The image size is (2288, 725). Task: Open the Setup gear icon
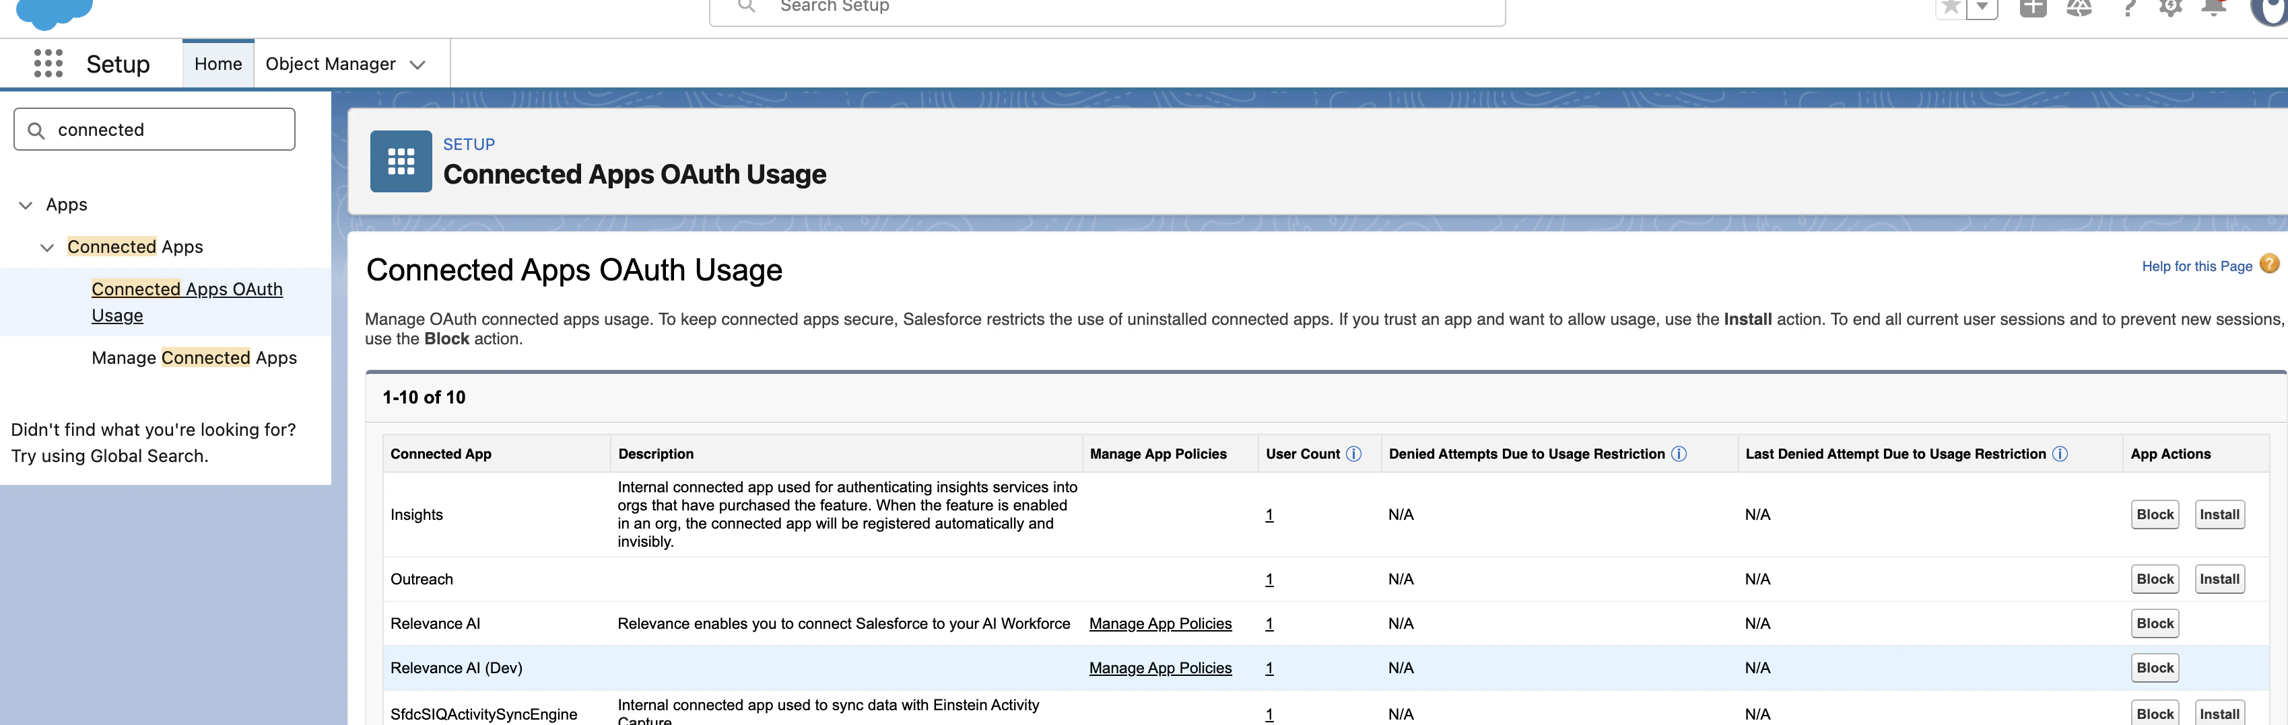pos(2170,7)
